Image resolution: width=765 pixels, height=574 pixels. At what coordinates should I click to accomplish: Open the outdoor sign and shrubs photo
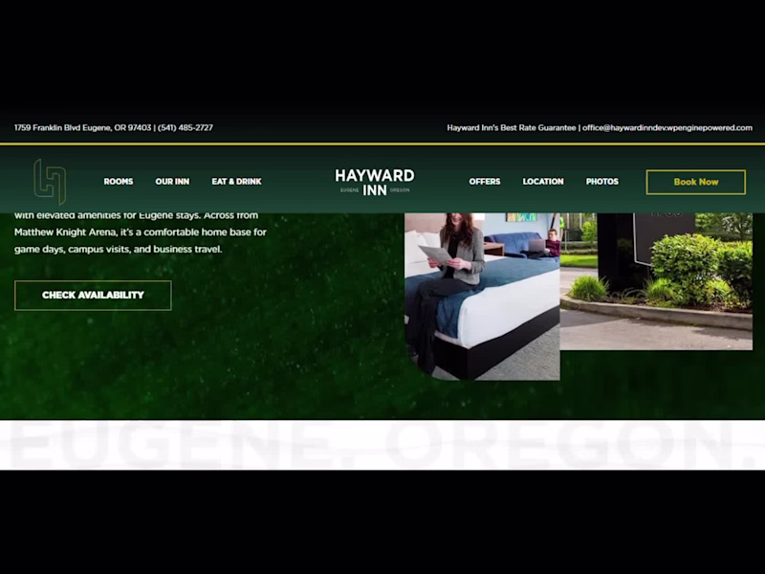[x=656, y=281]
